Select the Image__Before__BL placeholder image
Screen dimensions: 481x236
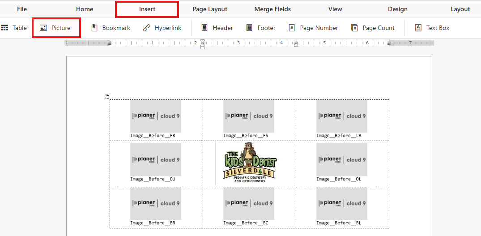tap(342, 203)
